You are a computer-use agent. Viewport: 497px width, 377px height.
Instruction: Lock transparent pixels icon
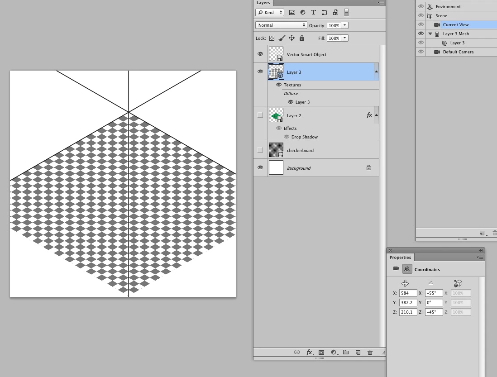tap(272, 38)
